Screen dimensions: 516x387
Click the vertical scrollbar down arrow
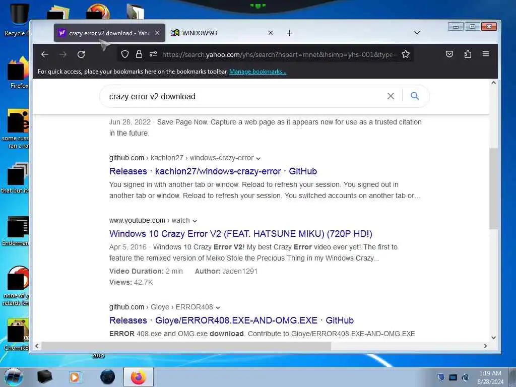click(x=493, y=337)
